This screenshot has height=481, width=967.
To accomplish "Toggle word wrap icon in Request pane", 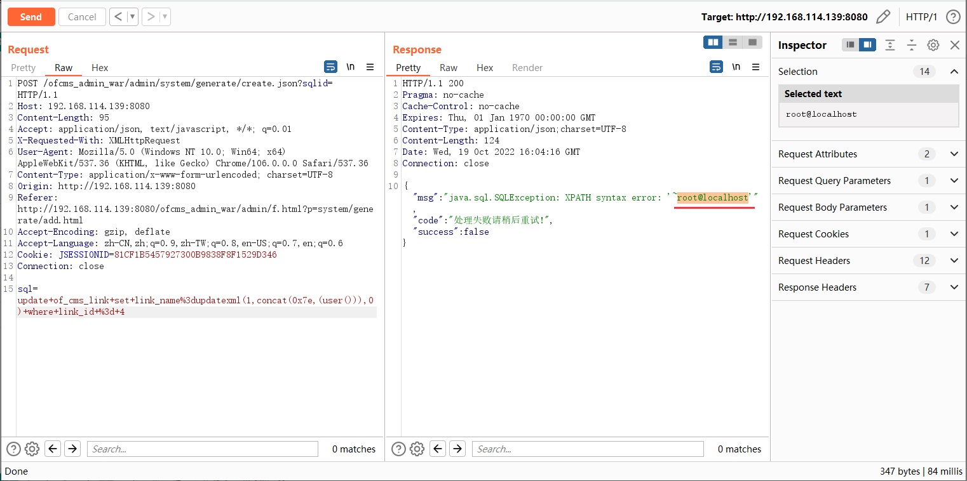I will coord(330,67).
